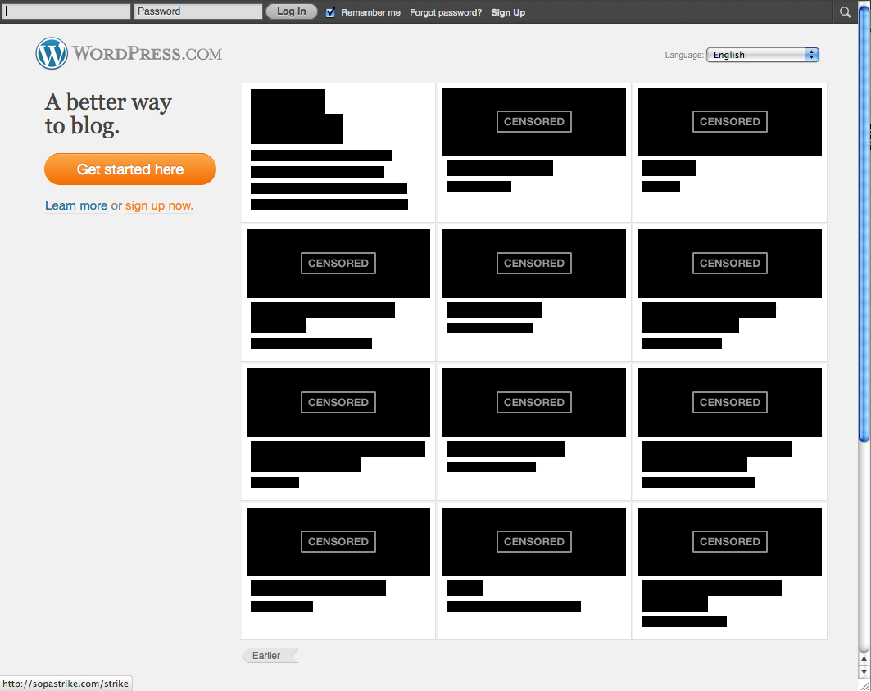
Task: Click the search magnifier icon
Action: [x=845, y=11]
